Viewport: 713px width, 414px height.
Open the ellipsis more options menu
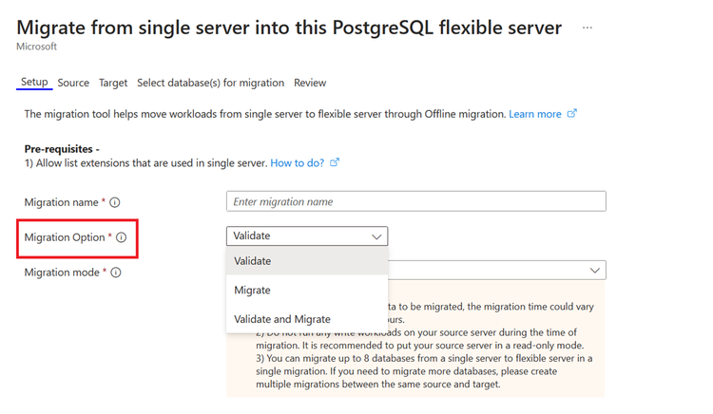pyautogui.click(x=588, y=28)
